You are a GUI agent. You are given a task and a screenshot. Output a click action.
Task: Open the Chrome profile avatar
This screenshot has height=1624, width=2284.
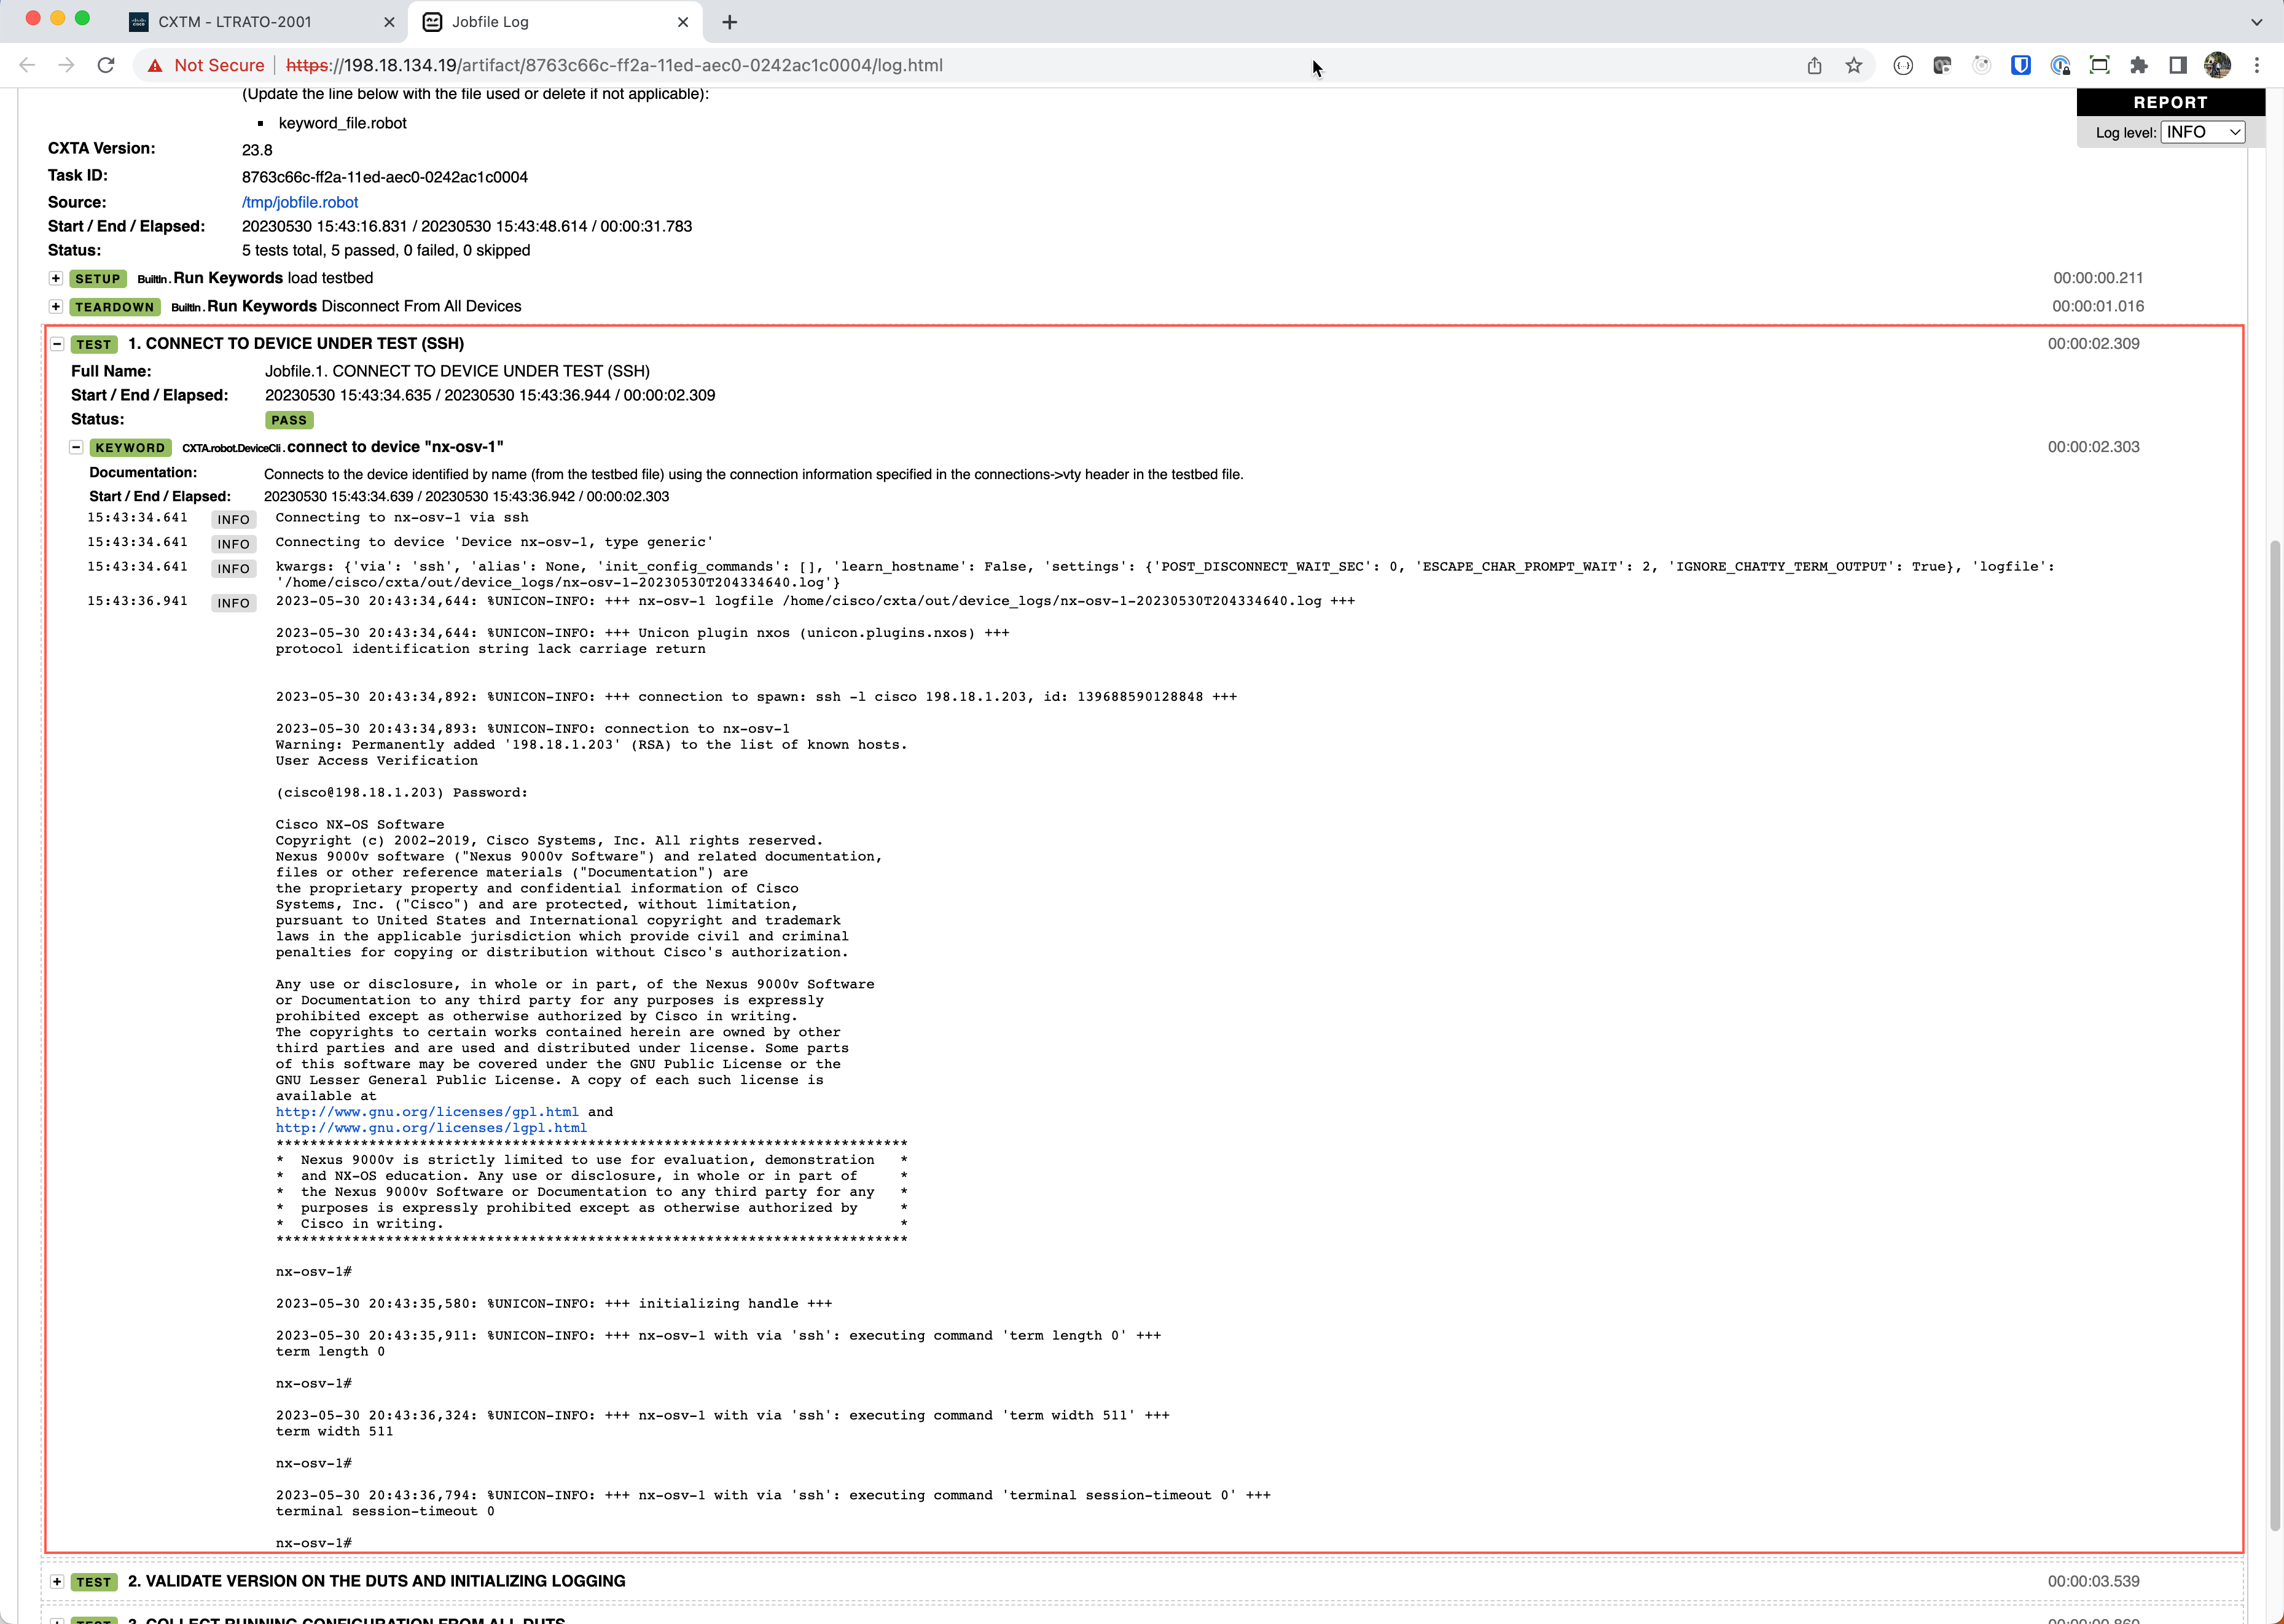coord(2217,65)
